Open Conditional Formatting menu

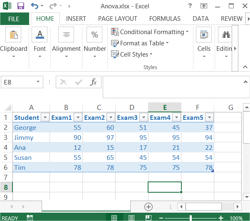pyautogui.click(x=150, y=32)
